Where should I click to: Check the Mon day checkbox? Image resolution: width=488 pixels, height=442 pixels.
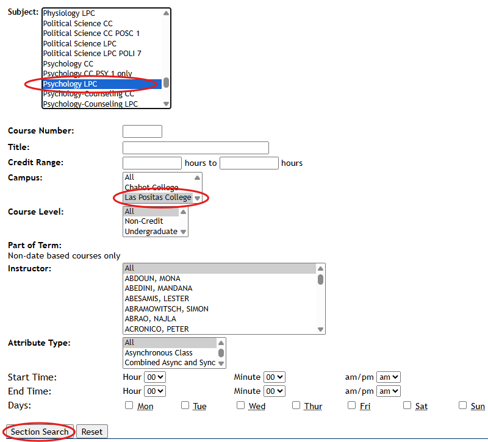129,405
